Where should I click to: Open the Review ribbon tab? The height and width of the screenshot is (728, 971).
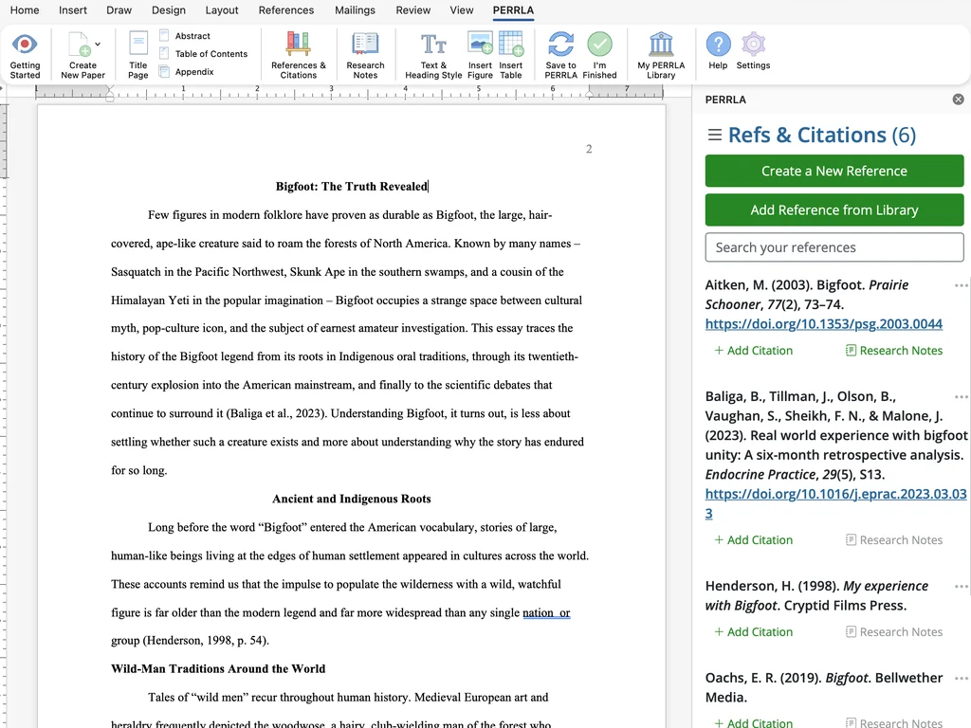click(x=413, y=9)
